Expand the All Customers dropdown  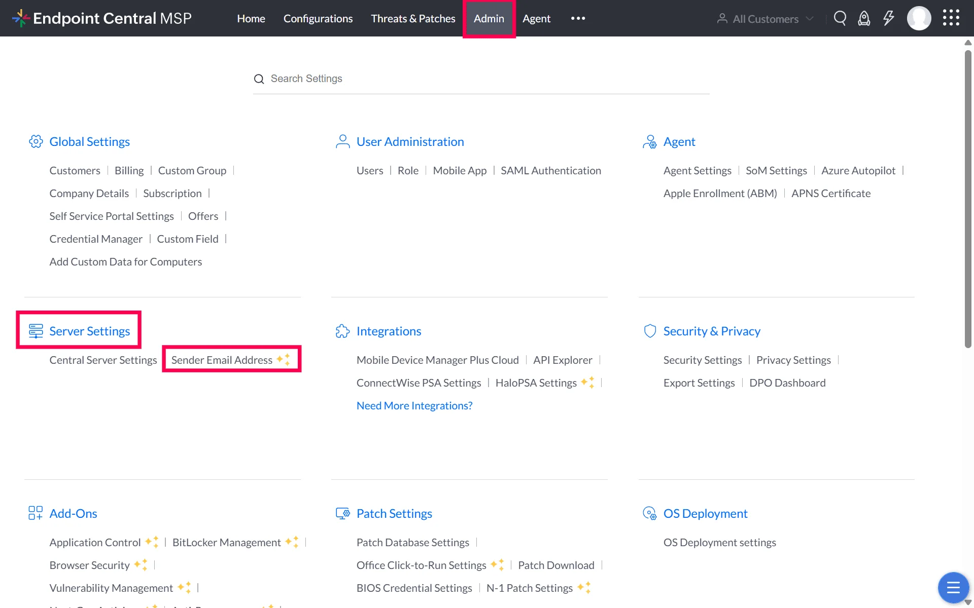tap(766, 19)
